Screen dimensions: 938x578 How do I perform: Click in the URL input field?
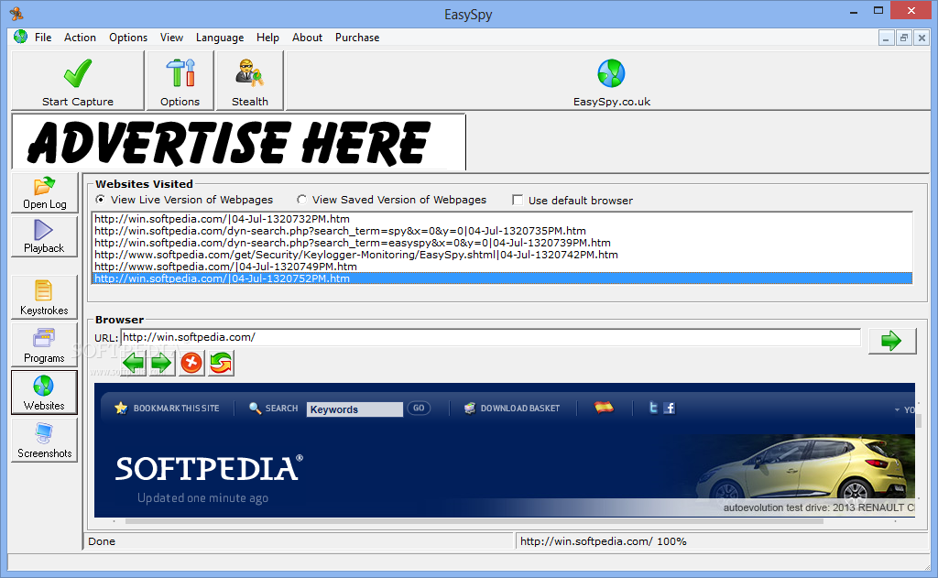coord(491,337)
